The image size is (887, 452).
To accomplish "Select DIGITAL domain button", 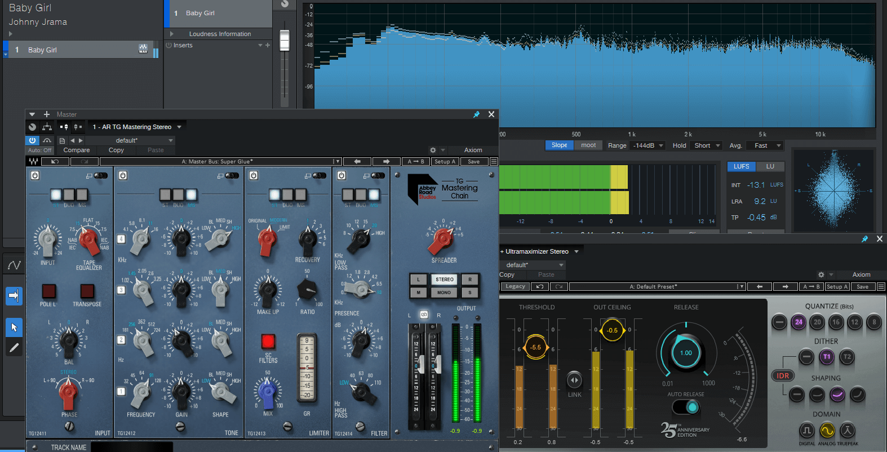I will click(807, 431).
